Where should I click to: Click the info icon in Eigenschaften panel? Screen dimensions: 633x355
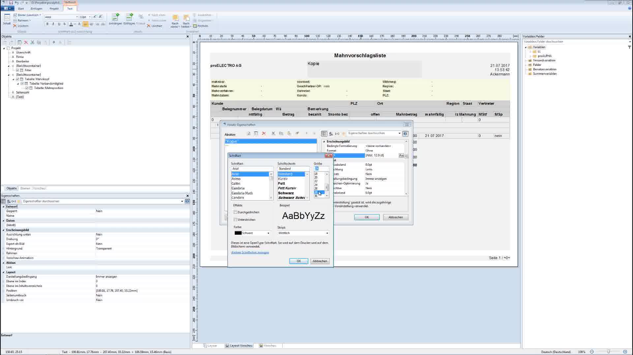coord(187,201)
